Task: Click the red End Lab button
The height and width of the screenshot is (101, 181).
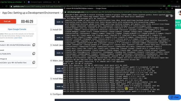Action: [8, 21]
